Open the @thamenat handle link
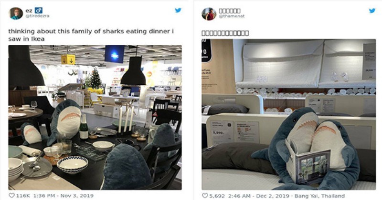This screenshot has width=382, height=200. coord(232,16)
